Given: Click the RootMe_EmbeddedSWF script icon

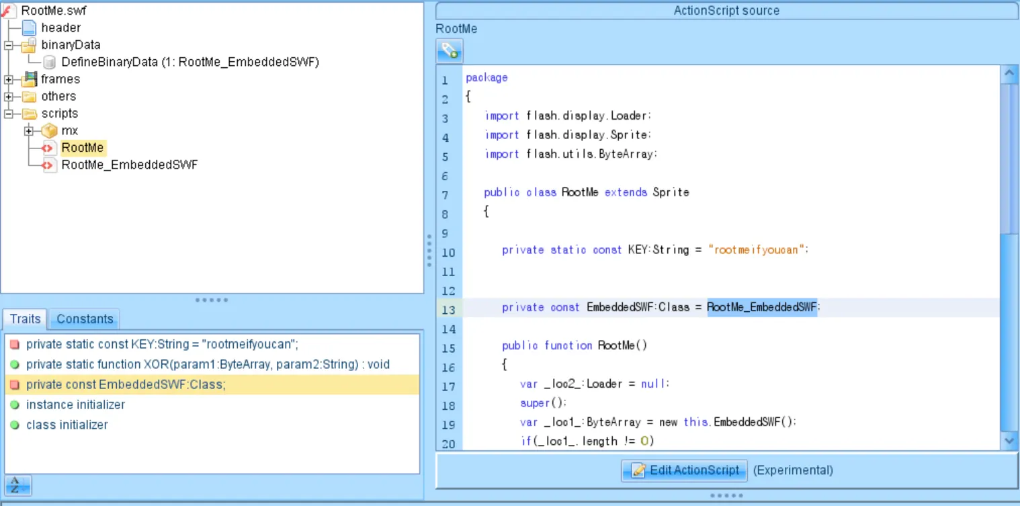Looking at the screenshot, I should tap(49, 165).
